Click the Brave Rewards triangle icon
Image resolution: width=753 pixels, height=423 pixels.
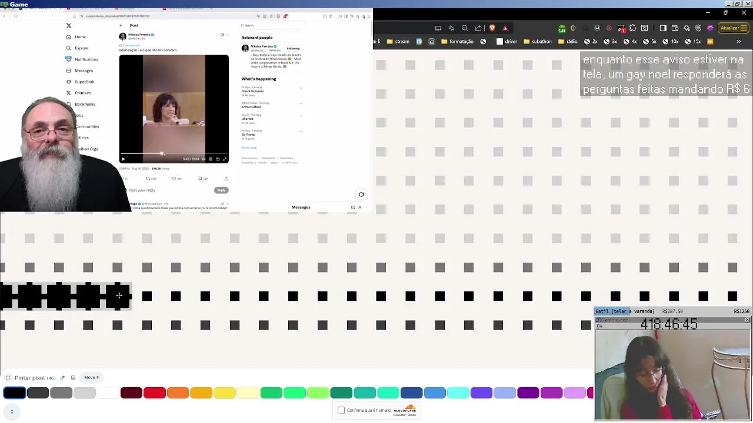click(505, 28)
